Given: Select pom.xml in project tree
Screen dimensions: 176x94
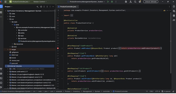Looking at the screenshot, I should point(13,63).
